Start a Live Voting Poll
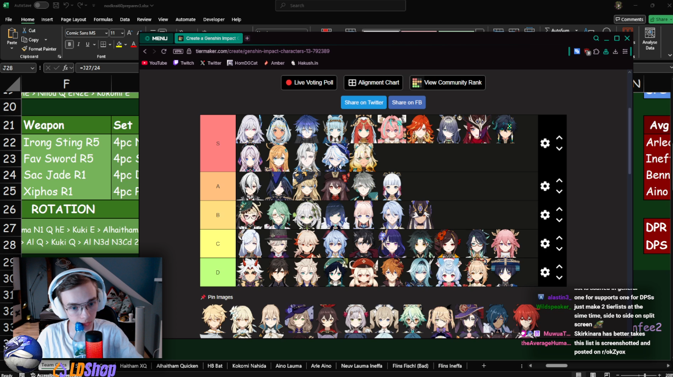Screen dimensions: 673x377 [x=309, y=83]
